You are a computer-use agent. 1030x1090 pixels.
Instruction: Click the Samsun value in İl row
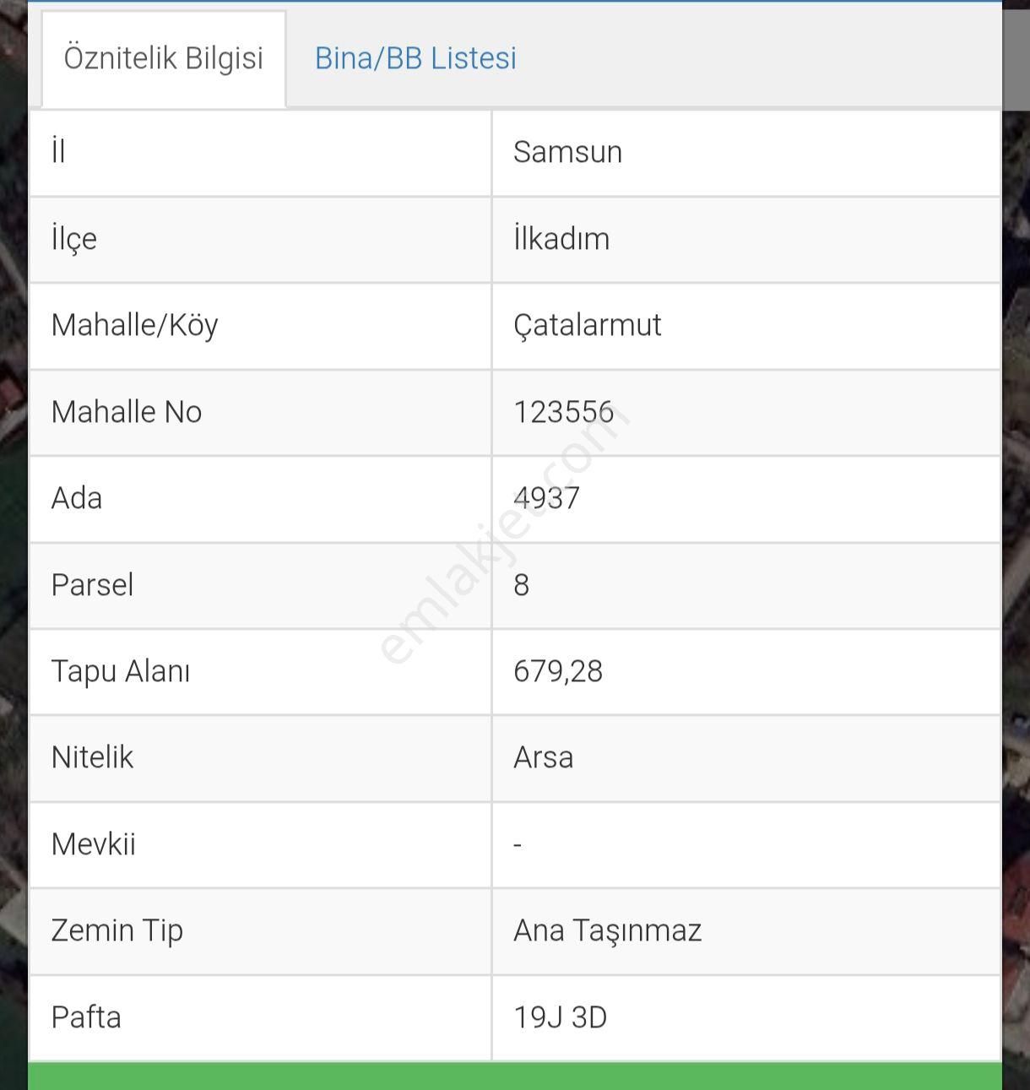click(567, 152)
